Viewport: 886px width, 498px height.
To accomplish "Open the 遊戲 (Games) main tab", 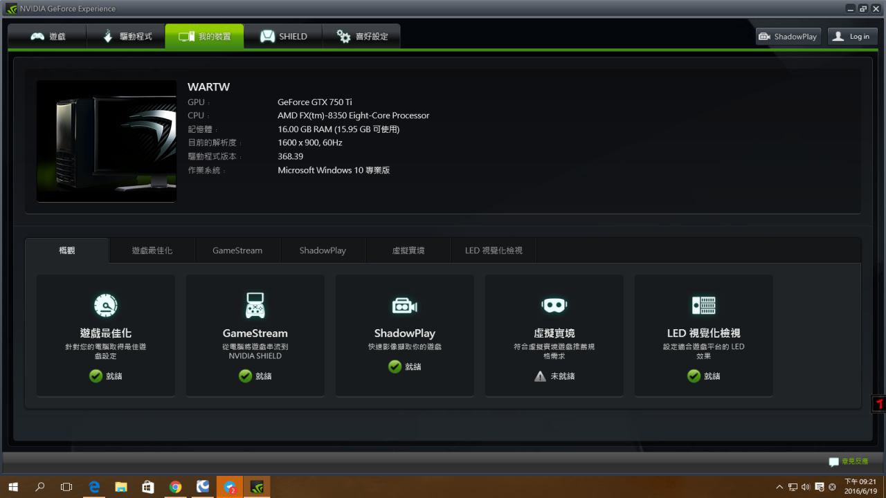I will point(48,37).
